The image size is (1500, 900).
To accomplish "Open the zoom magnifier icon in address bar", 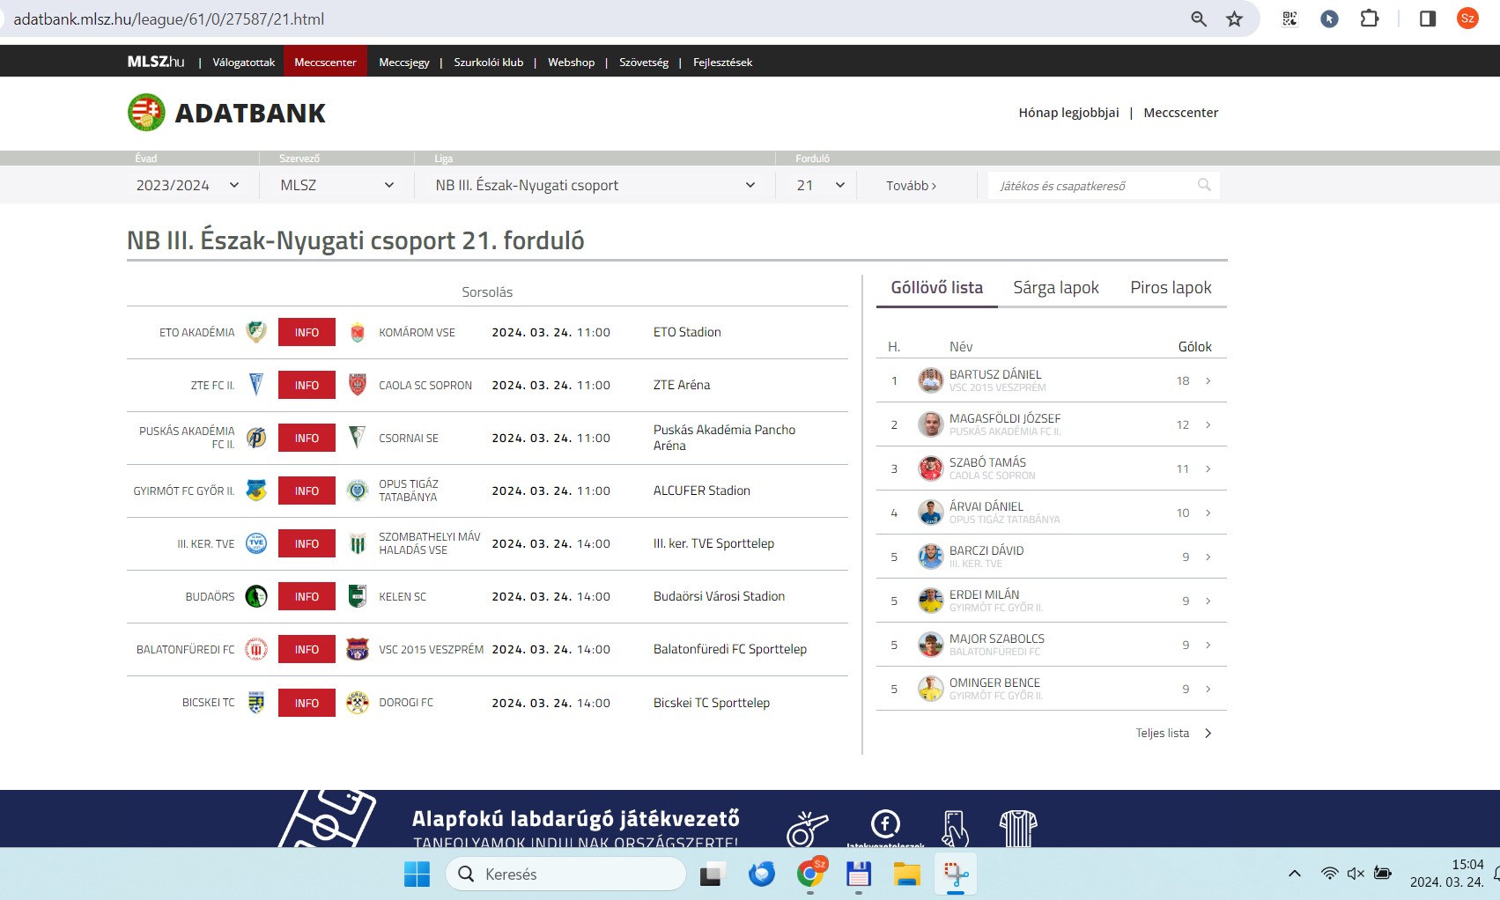I will point(1199,18).
